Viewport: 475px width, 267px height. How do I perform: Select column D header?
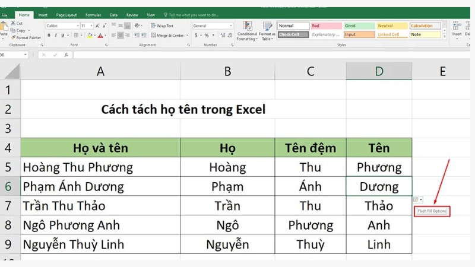[379, 71]
